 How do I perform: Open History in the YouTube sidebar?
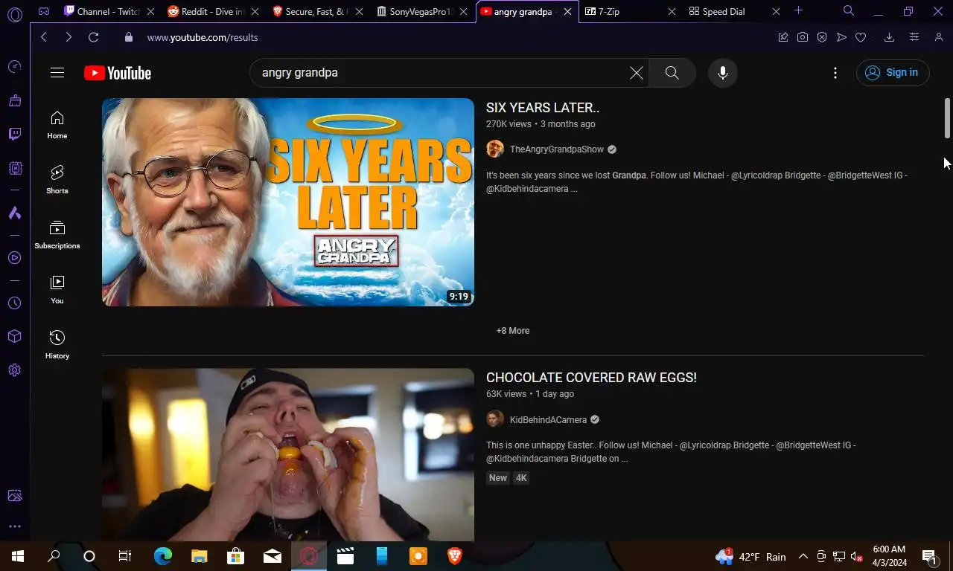pyautogui.click(x=57, y=345)
